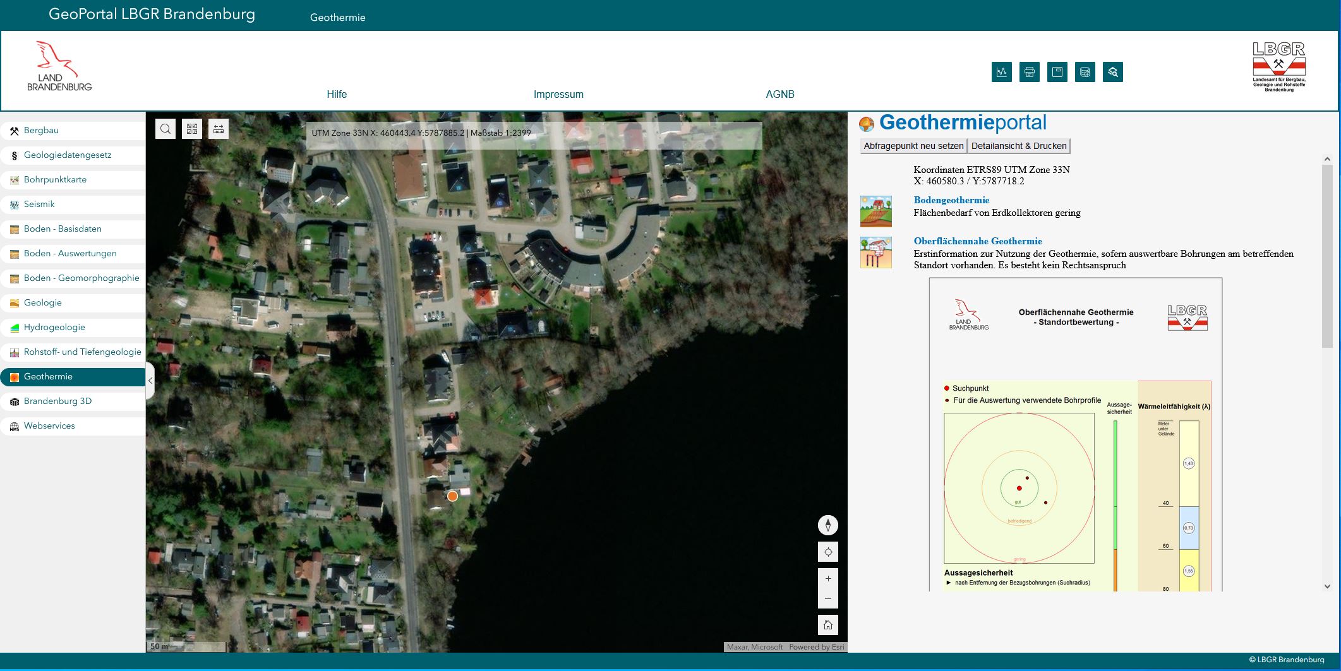Click the Standortbewertung report thumbnail
The image size is (1341, 671).
pos(1076,434)
